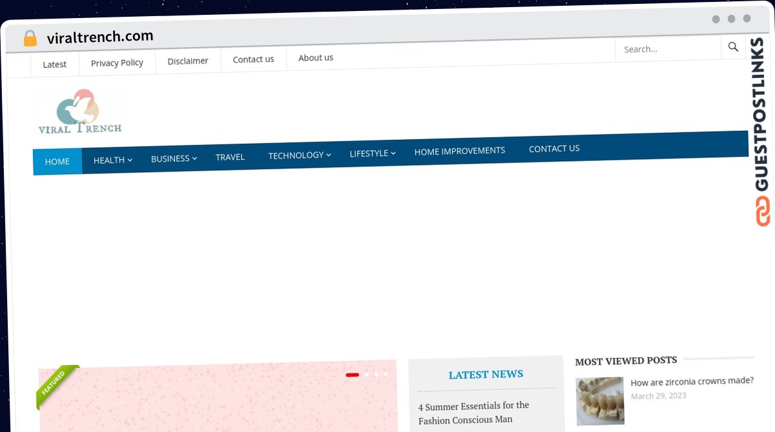Click the zirconia crowns post thumbnail
775x432 pixels.
pos(600,400)
